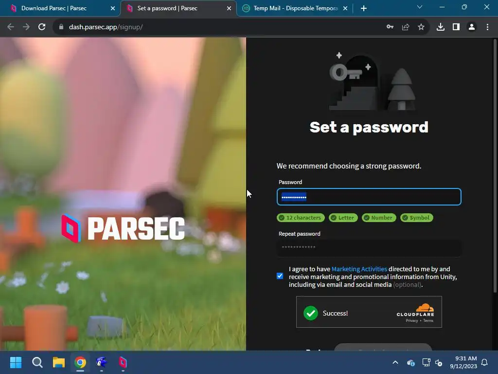498x374 pixels.
Task: Click the Parsec logo on artwork
Action: [123, 228]
